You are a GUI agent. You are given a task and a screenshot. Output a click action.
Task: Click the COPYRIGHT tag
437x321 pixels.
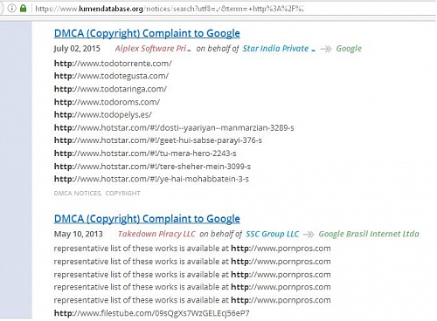(122, 194)
